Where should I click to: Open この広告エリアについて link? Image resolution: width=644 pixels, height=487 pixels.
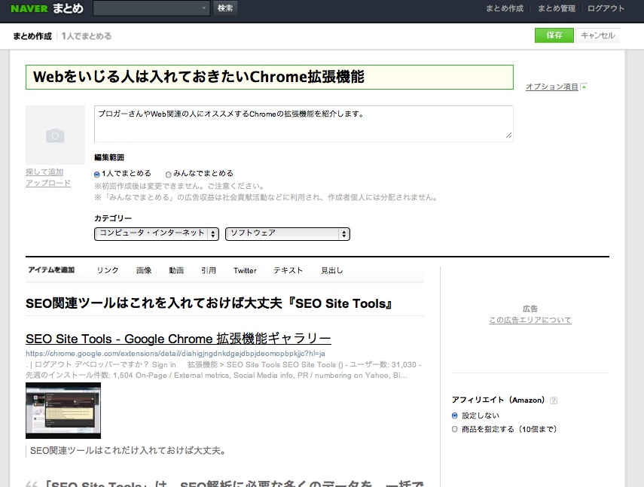(530, 320)
